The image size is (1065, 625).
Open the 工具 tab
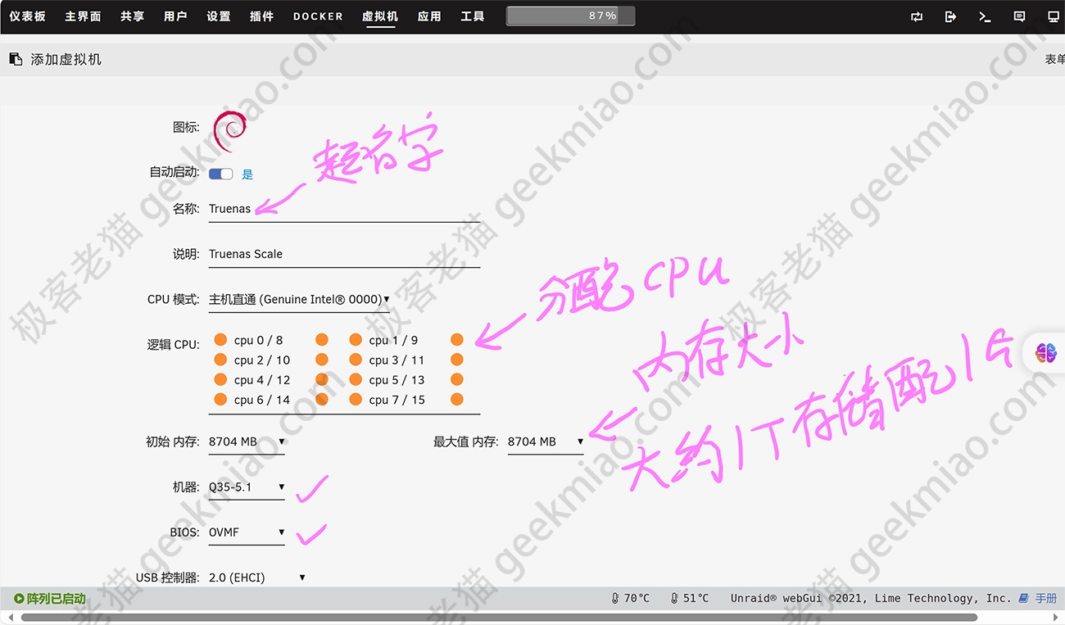[x=473, y=16]
